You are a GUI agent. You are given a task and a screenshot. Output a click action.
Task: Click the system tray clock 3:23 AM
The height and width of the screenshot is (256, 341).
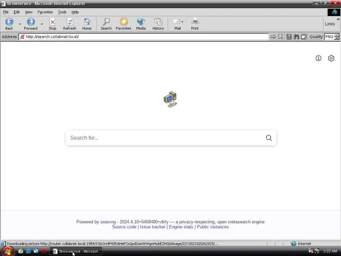(330, 251)
